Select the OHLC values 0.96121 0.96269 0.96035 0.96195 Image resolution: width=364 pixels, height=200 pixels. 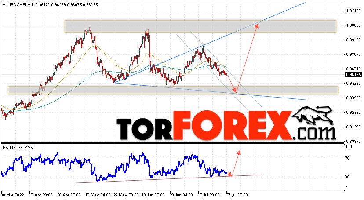(66, 5)
